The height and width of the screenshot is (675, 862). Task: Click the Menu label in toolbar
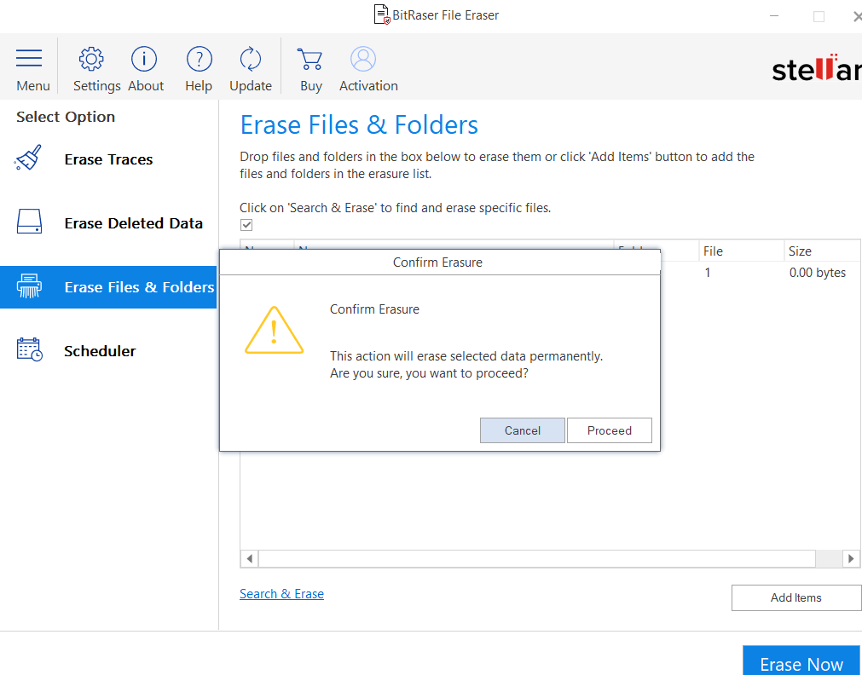[33, 86]
